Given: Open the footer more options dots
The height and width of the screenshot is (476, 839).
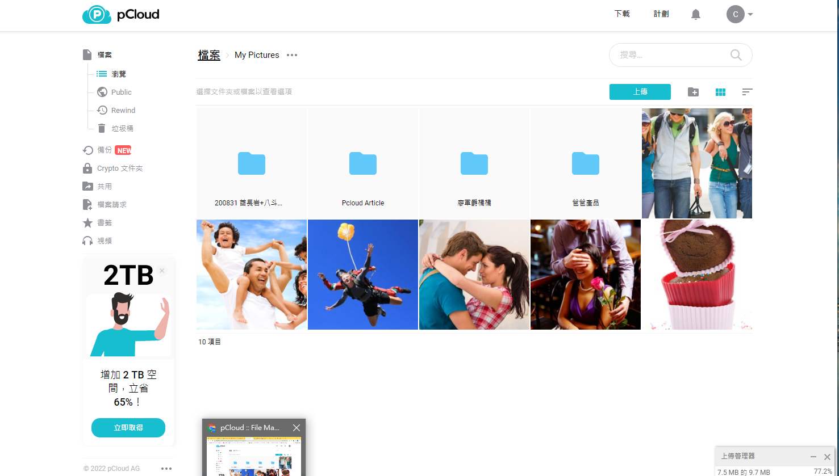Looking at the screenshot, I should (x=166, y=468).
